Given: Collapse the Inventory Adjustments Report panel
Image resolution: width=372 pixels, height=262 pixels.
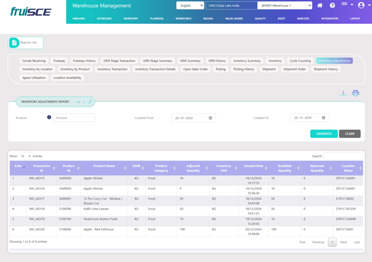Looking at the screenshot, I should 77,102.
